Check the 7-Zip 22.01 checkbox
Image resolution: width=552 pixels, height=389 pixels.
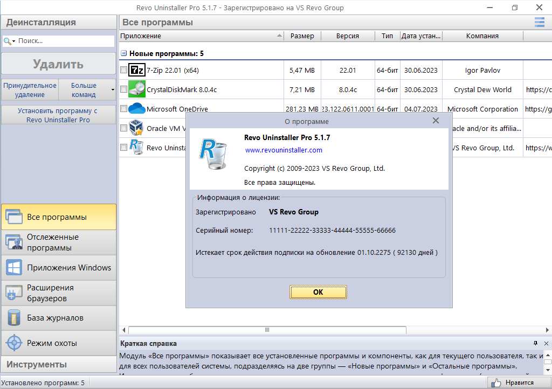point(123,70)
